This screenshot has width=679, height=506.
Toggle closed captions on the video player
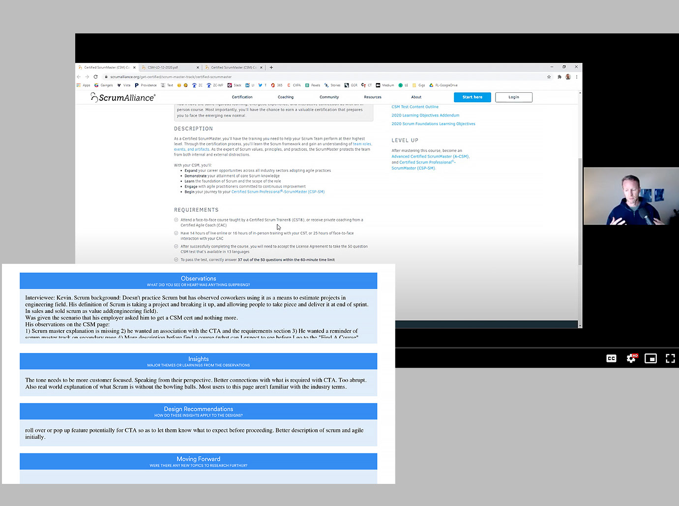[x=611, y=359]
